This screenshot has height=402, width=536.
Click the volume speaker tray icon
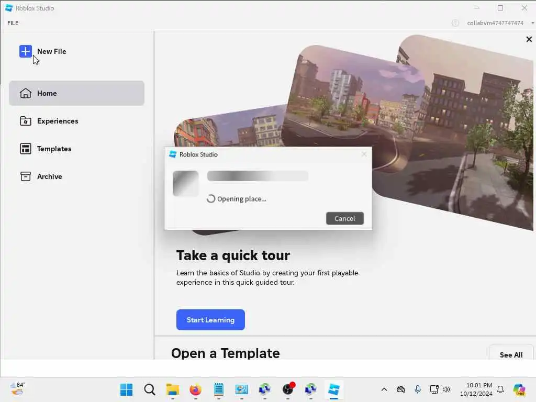[446, 389]
